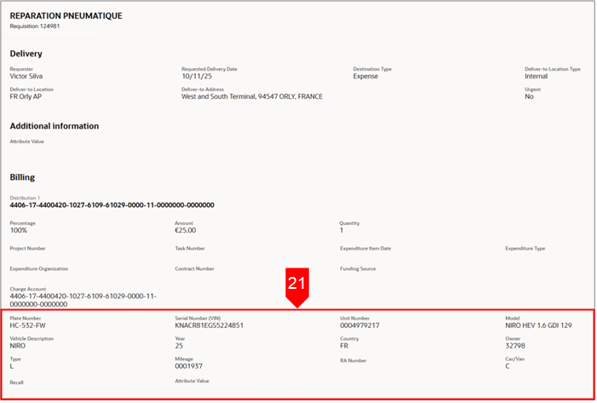Click the Delivery section heading
597x403 pixels.
(26, 54)
